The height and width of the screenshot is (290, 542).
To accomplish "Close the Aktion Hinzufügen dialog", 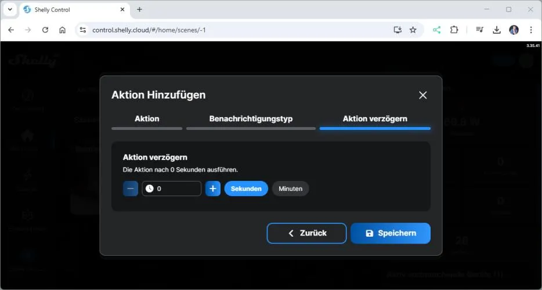I will pos(422,95).
